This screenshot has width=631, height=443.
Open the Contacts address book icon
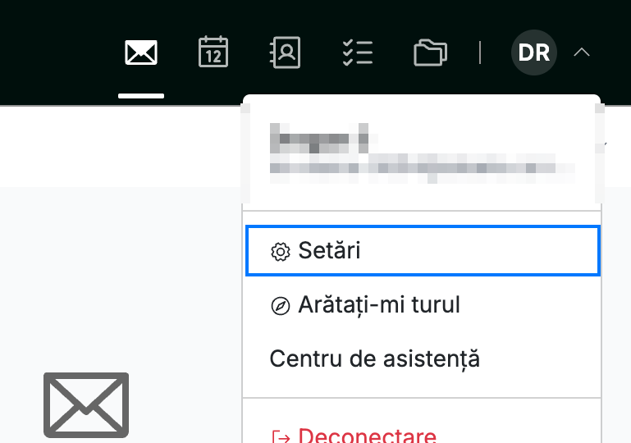tap(285, 53)
